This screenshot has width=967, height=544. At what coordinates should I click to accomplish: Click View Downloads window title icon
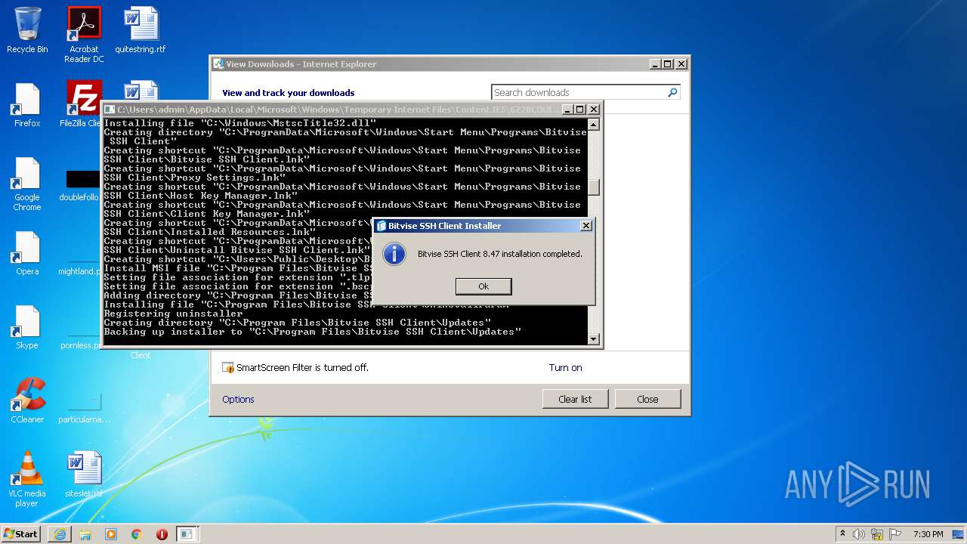tap(218, 64)
